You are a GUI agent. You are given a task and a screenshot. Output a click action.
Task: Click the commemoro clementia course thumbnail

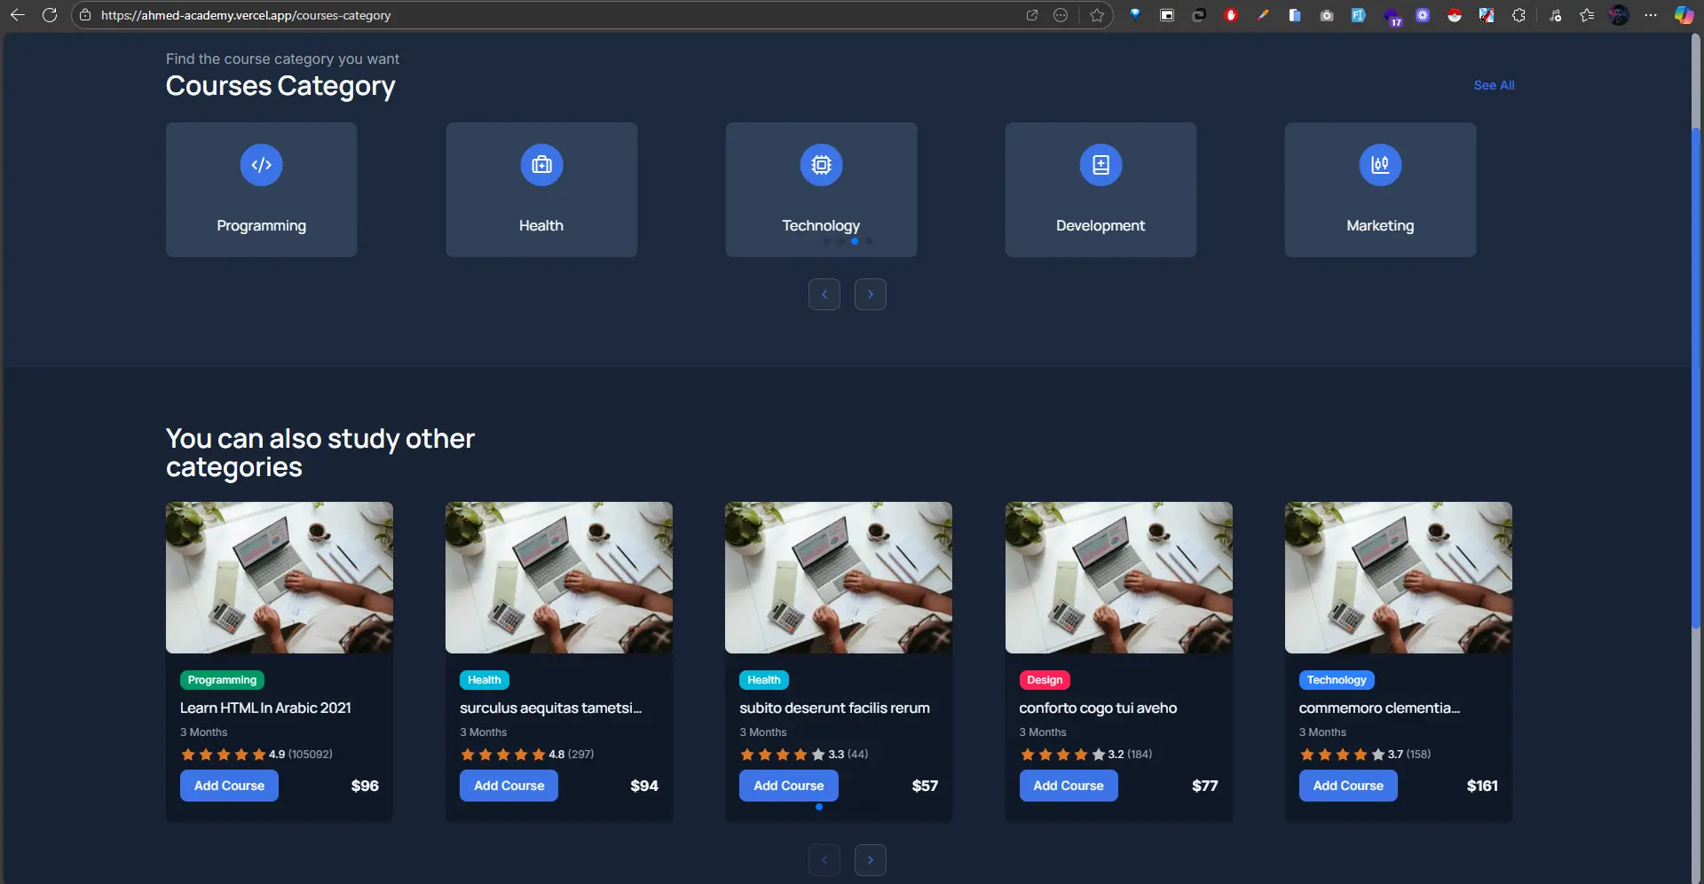click(x=1399, y=578)
